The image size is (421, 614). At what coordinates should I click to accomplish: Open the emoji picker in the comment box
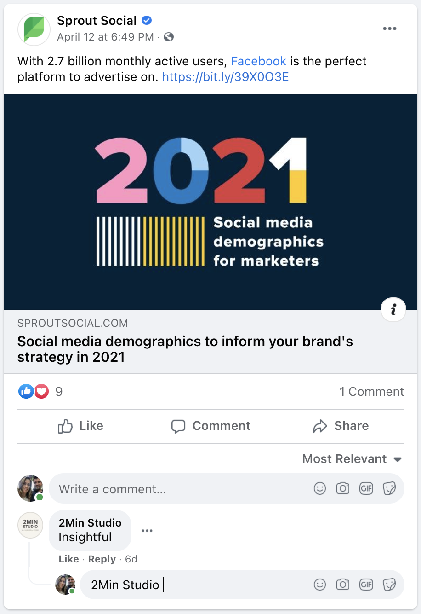(320, 488)
